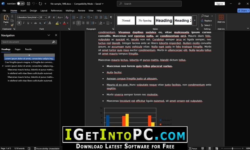Open the References tab
The height and width of the screenshot is (150, 250).
click(57, 11)
